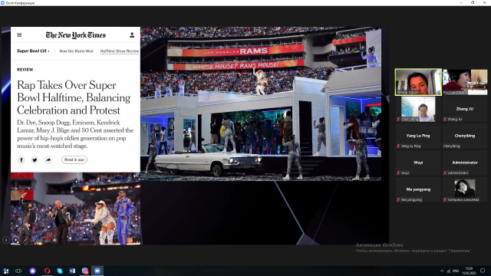Open the hamburger menu on the New York Times page

pyautogui.click(x=19, y=35)
